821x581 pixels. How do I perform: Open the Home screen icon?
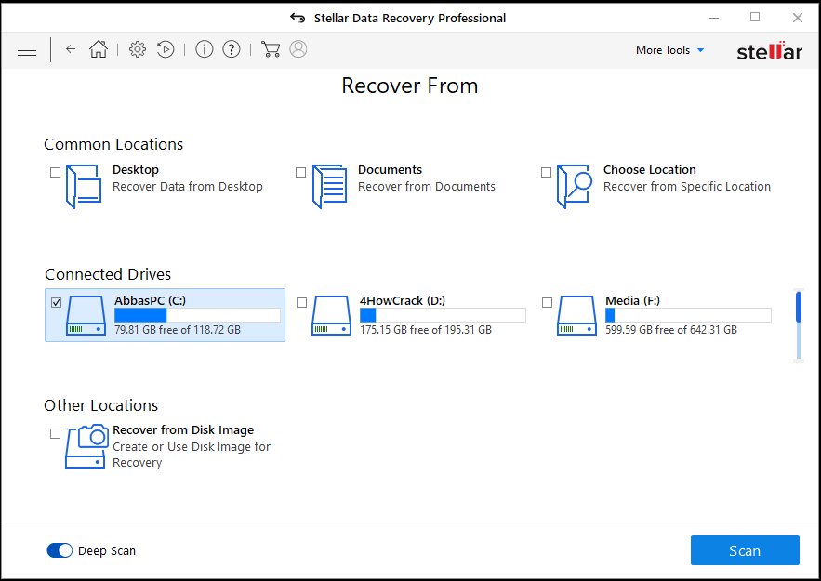click(98, 49)
